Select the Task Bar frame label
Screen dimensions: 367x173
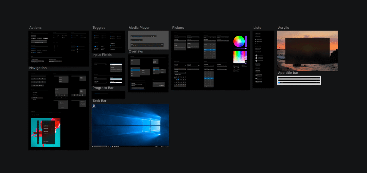(100, 101)
